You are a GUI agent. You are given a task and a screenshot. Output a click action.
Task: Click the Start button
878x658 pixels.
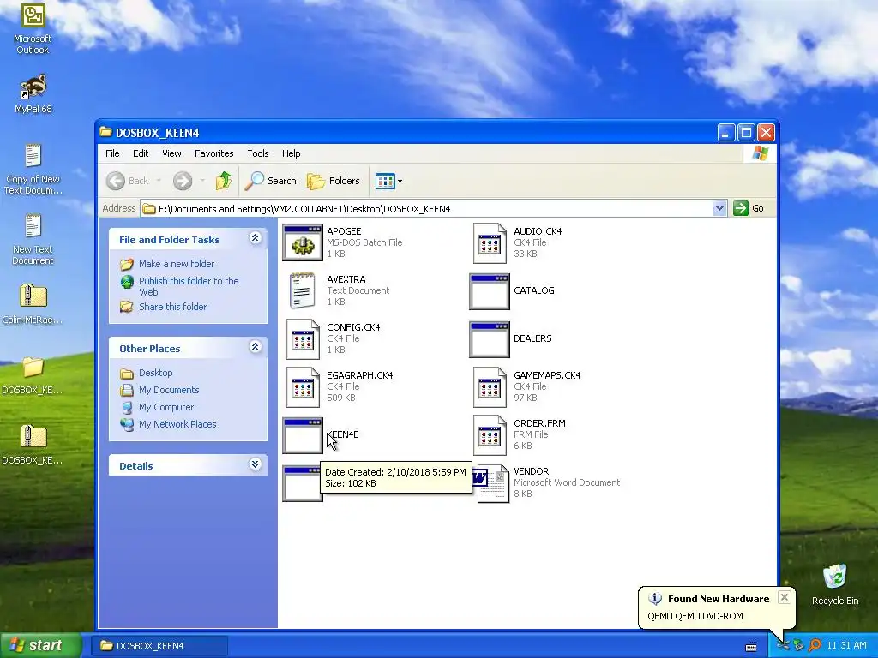click(41, 646)
